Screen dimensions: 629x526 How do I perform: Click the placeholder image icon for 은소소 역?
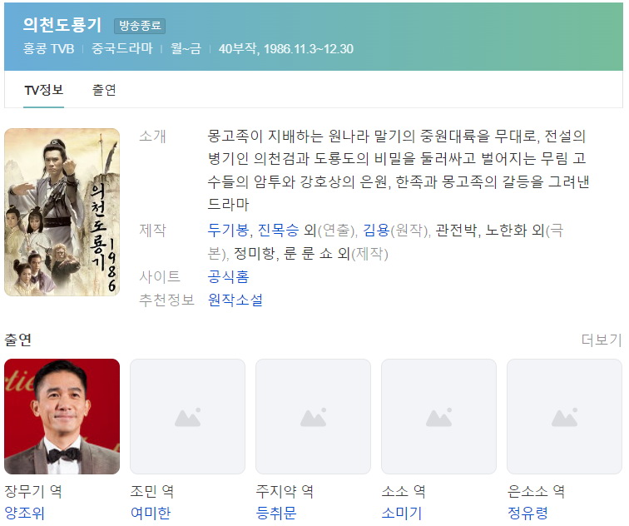coord(564,416)
